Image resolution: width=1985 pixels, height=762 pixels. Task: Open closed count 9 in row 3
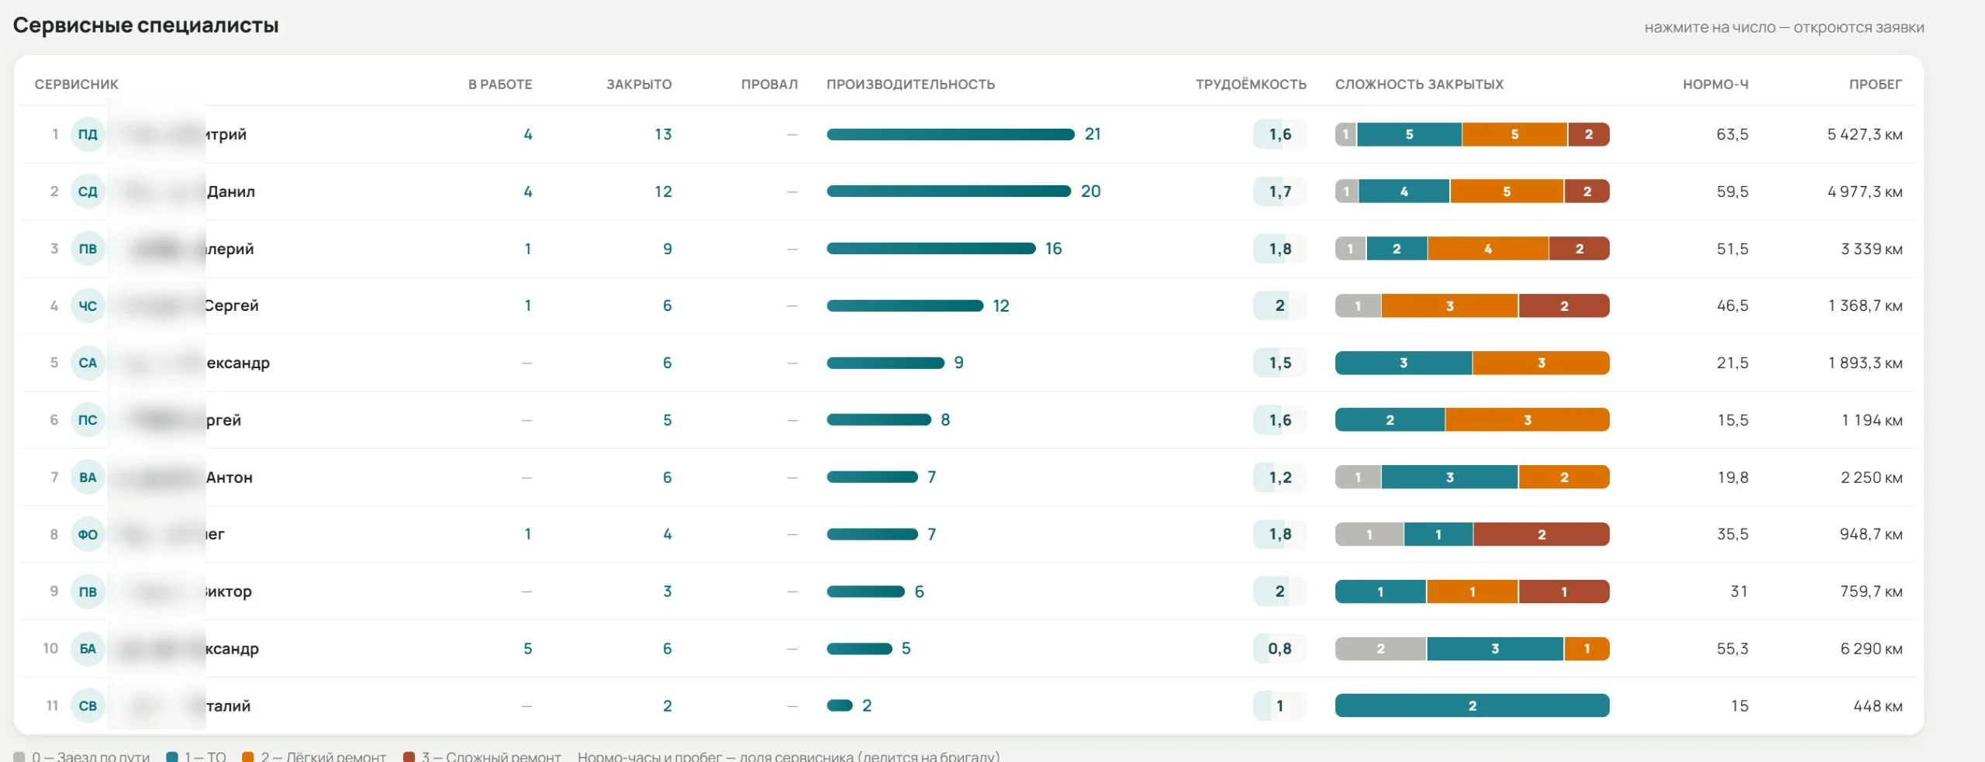point(668,249)
